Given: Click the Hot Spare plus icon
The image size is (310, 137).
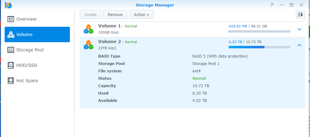Looking at the screenshot, I should pyautogui.click(x=11, y=81).
